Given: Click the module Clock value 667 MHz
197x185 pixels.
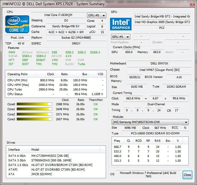Looking at the screenshot, I should pos(160,128).
